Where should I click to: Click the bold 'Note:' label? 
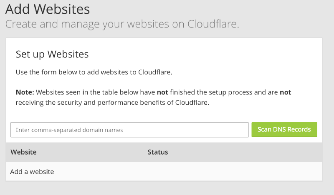pyautogui.click(x=25, y=92)
